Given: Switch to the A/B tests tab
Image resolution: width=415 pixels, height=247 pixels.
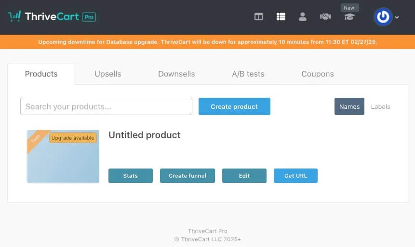Looking at the screenshot, I should (x=248, y=74).
